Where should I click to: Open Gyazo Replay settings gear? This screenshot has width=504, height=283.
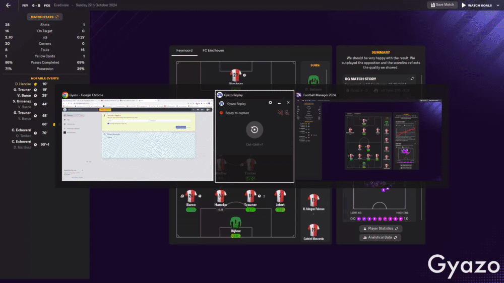(x=270, y=102)
